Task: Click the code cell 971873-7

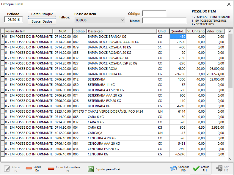Action: click(80, 111)
